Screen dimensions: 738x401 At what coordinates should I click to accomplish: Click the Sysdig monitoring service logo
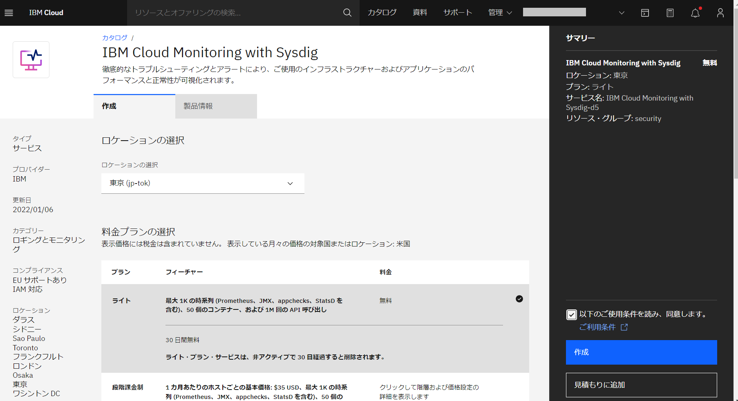[x=31, y=60]
